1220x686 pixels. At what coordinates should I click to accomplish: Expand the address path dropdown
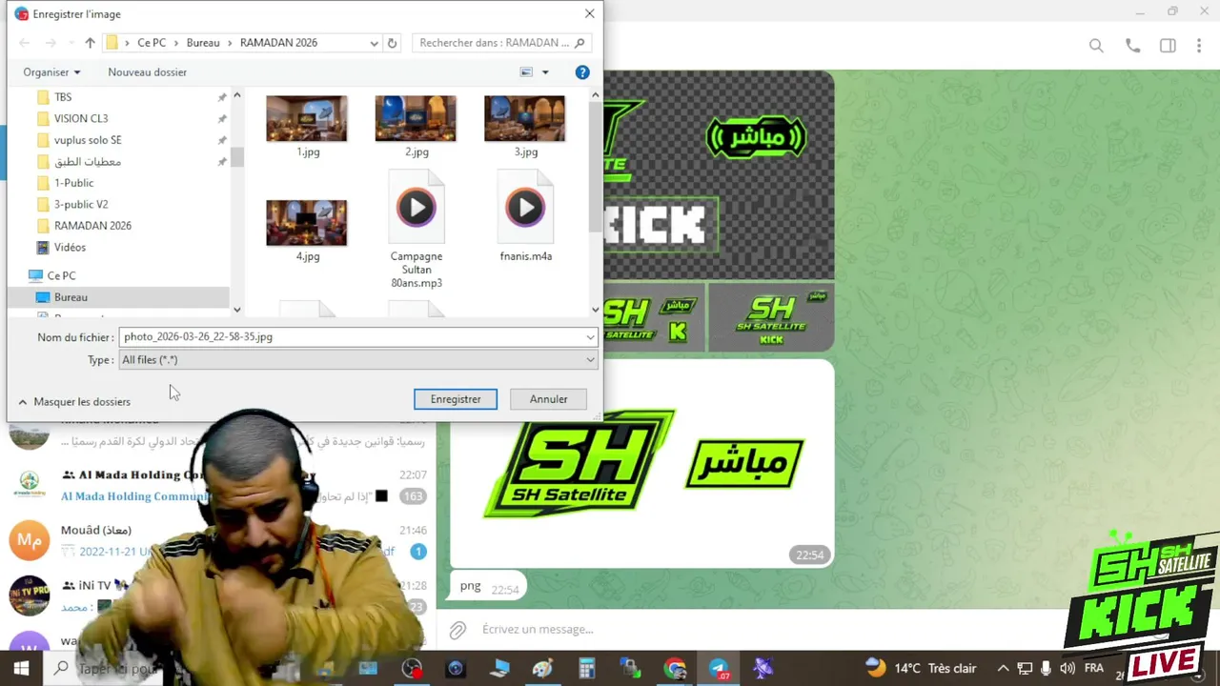(374, 43)
